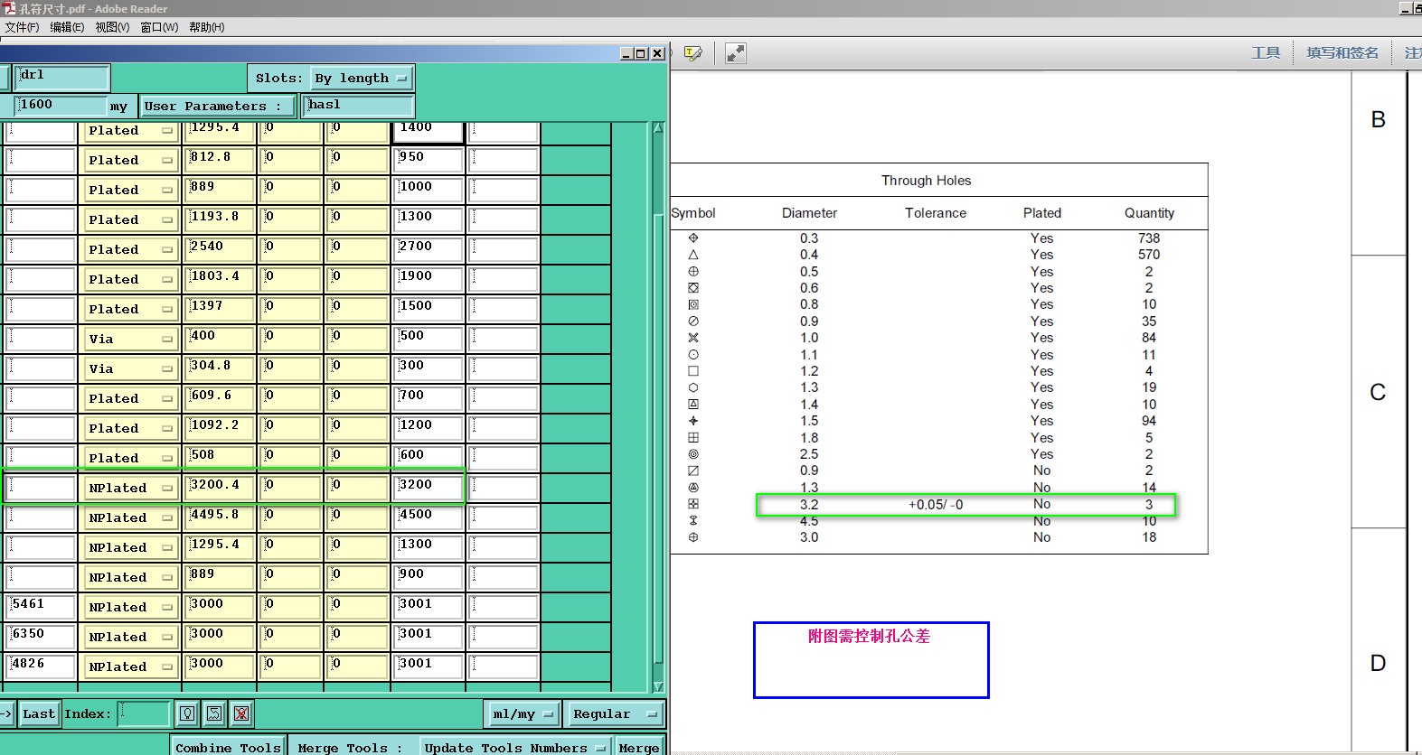Screen dimensions: 1422x755
Task: Open the 视图(V) menu
Action: click(x=112, y=27)
